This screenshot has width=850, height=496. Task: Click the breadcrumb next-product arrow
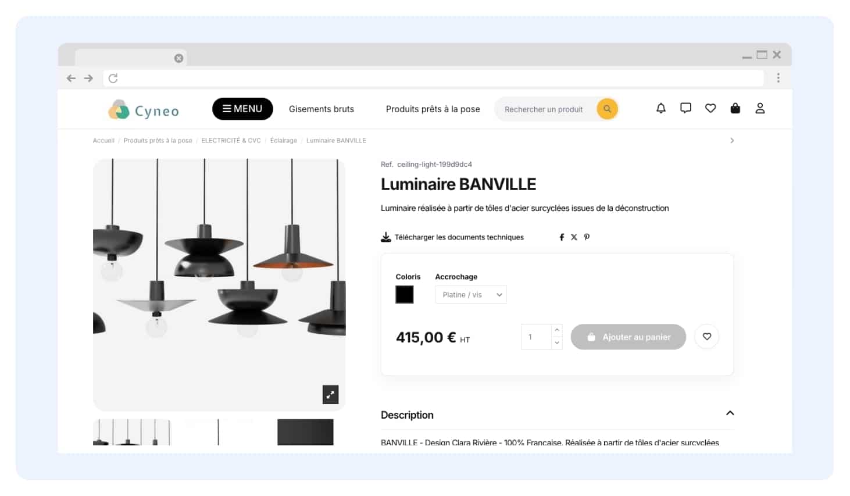(732, 141)
